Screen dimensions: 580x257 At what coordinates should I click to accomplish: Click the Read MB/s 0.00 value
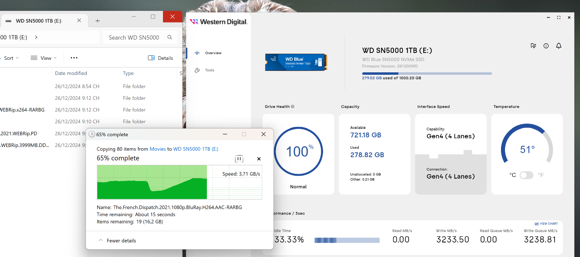(x=401, y=240)
